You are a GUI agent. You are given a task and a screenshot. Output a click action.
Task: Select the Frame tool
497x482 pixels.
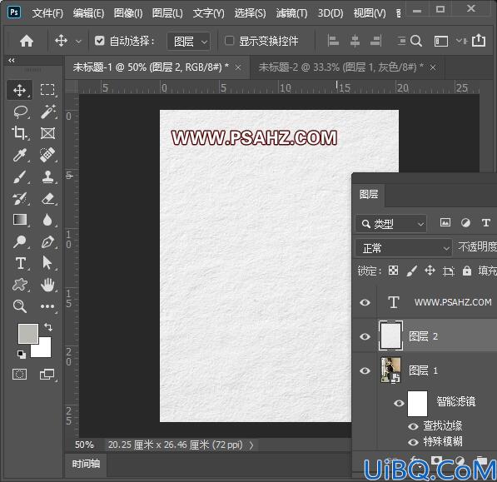47,133
